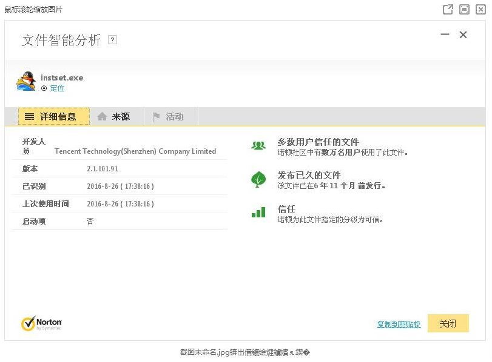Screen dimensions: 492x362
Task: Open image in external window icon
Action: coord(448,9)
